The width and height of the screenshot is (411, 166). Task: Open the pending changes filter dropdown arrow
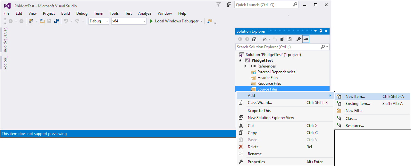[x=270, y=39]
